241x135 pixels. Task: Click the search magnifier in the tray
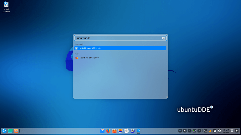(x=205, y=130)
